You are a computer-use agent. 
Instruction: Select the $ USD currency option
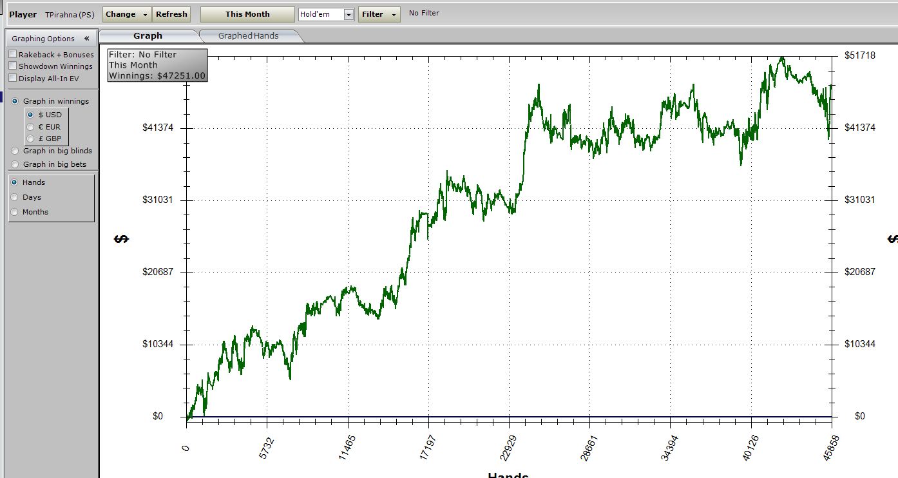tap(30, 114)
